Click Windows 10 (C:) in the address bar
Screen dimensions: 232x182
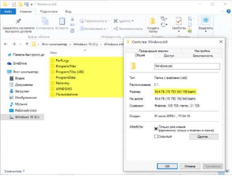[85, 44]
